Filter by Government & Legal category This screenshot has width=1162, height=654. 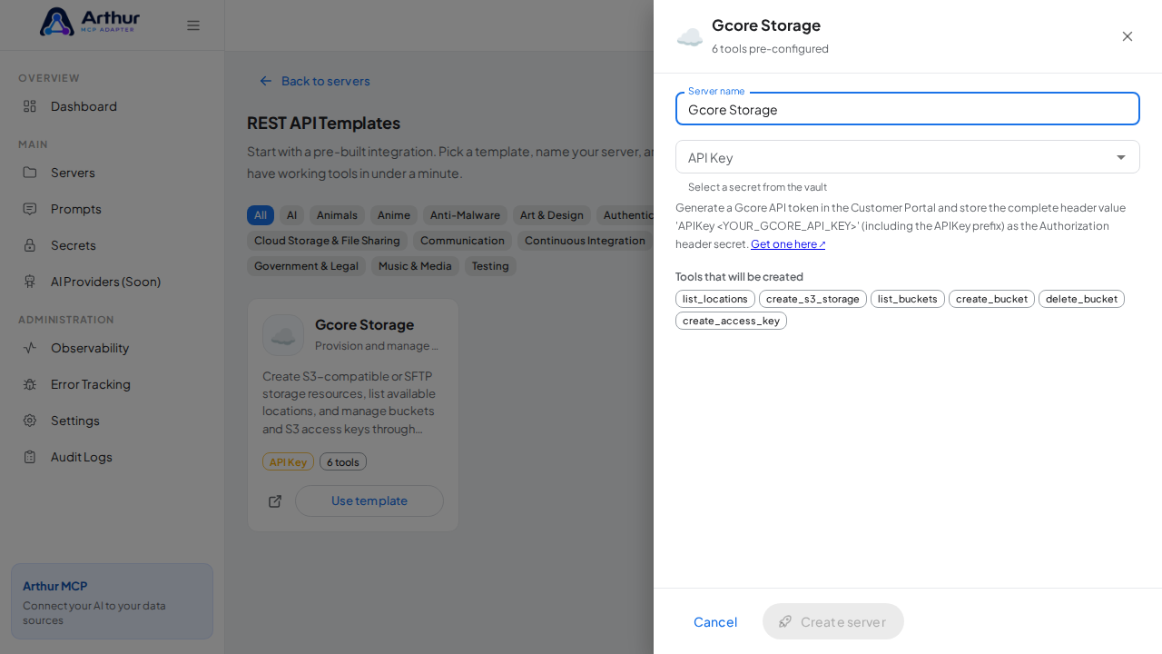[x=306, y=266]
